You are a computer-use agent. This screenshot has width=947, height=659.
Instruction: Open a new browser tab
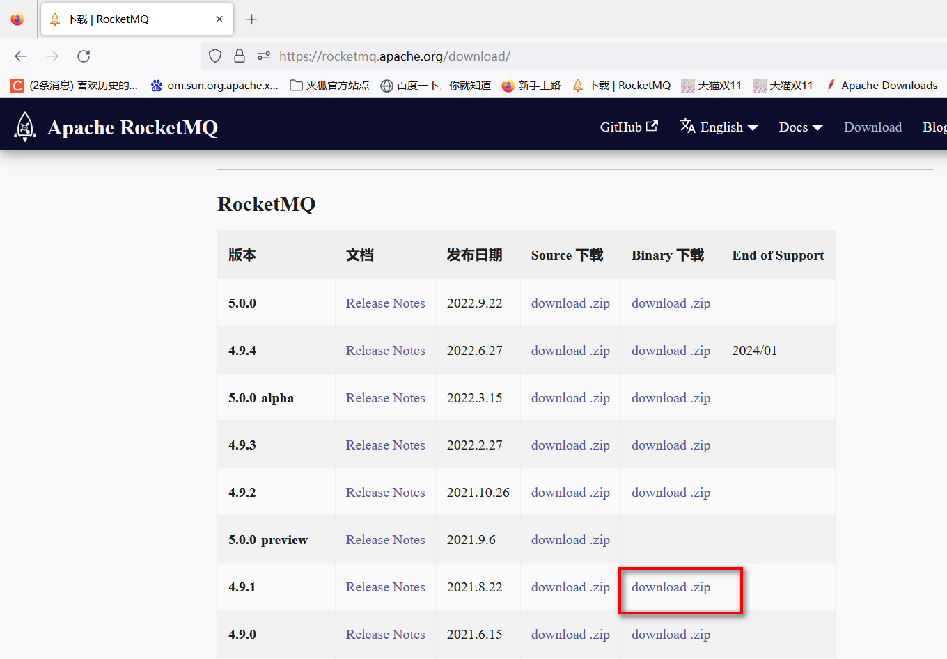252,19
